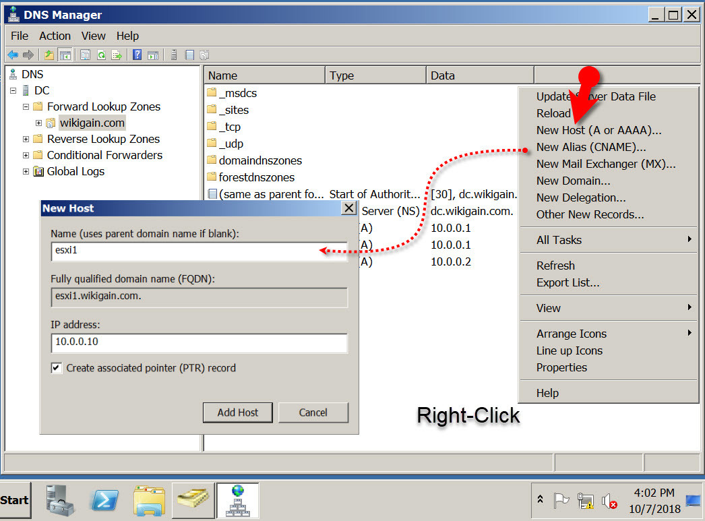Viewport: 705px width, 521px height.
Task: Toggle Show/Hide Console Tree icon
Action: 65,55
